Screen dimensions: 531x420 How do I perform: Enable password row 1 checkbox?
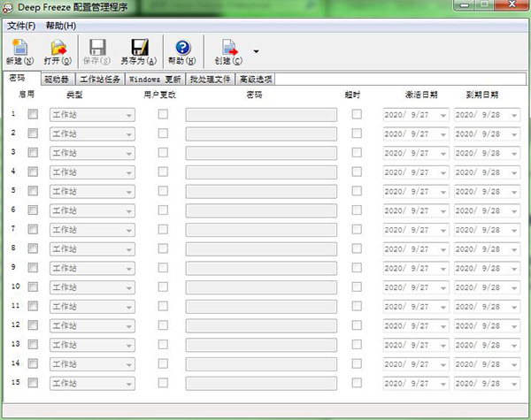click(33, 114)
